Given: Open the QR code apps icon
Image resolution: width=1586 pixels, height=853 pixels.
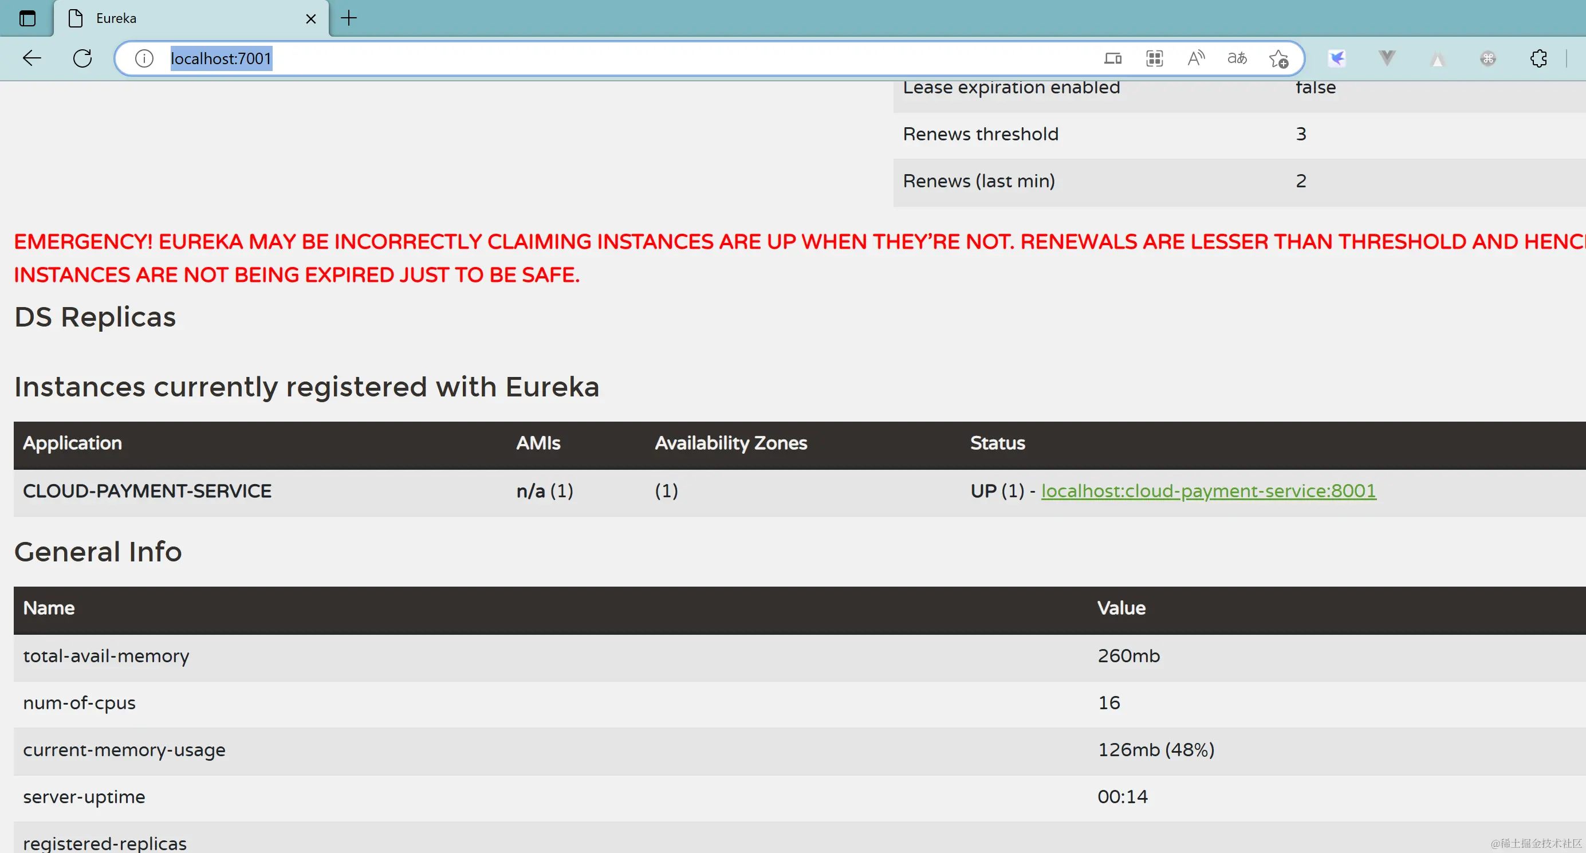Looking at the screenshot, I should tap(1154, 58).
